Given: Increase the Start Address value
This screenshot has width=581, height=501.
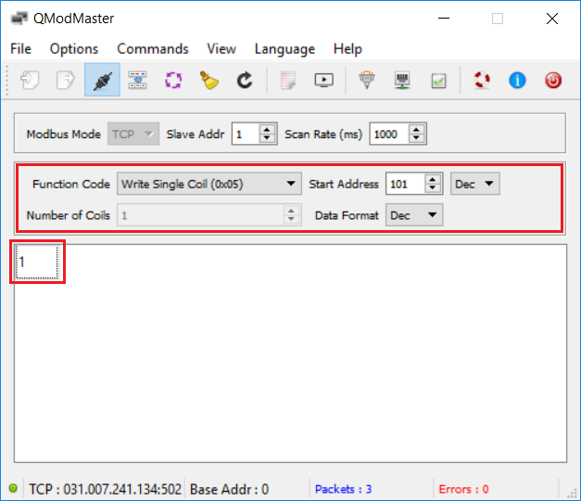Looking at the screenshot, I should point(433,179).
